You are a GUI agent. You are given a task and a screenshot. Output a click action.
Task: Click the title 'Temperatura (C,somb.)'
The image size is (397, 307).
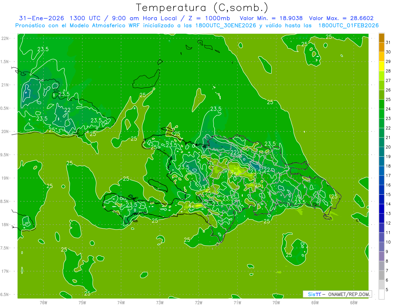tap(202, 8)
